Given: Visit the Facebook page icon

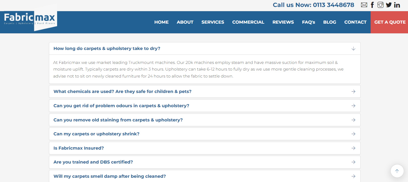Looking at the screenshot, I should (372, 5).
